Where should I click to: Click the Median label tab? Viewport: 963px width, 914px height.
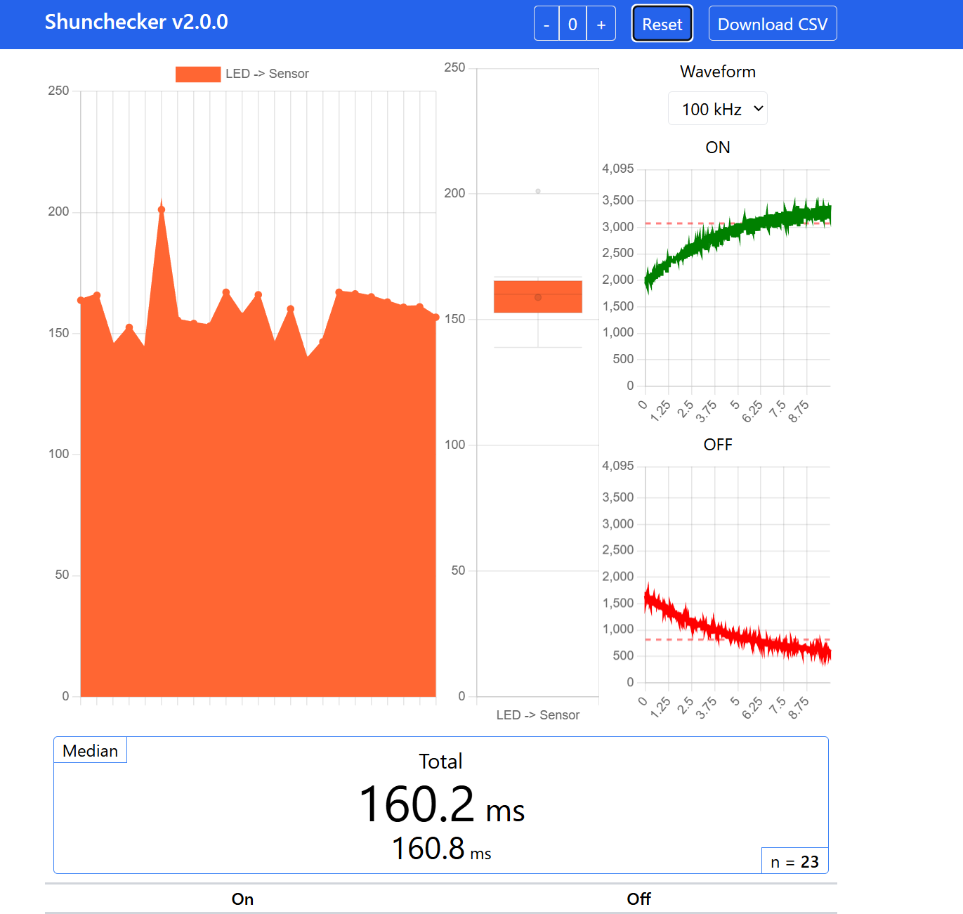click(91, 751)
